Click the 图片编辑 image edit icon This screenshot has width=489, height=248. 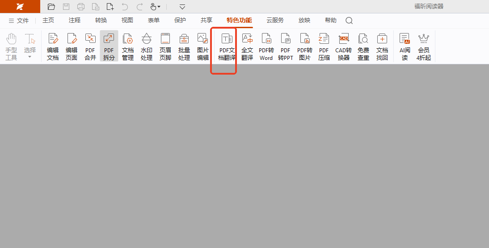tap(203, 46)
